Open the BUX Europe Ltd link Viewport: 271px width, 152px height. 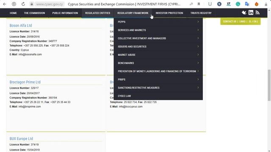[x=21, y=138]
